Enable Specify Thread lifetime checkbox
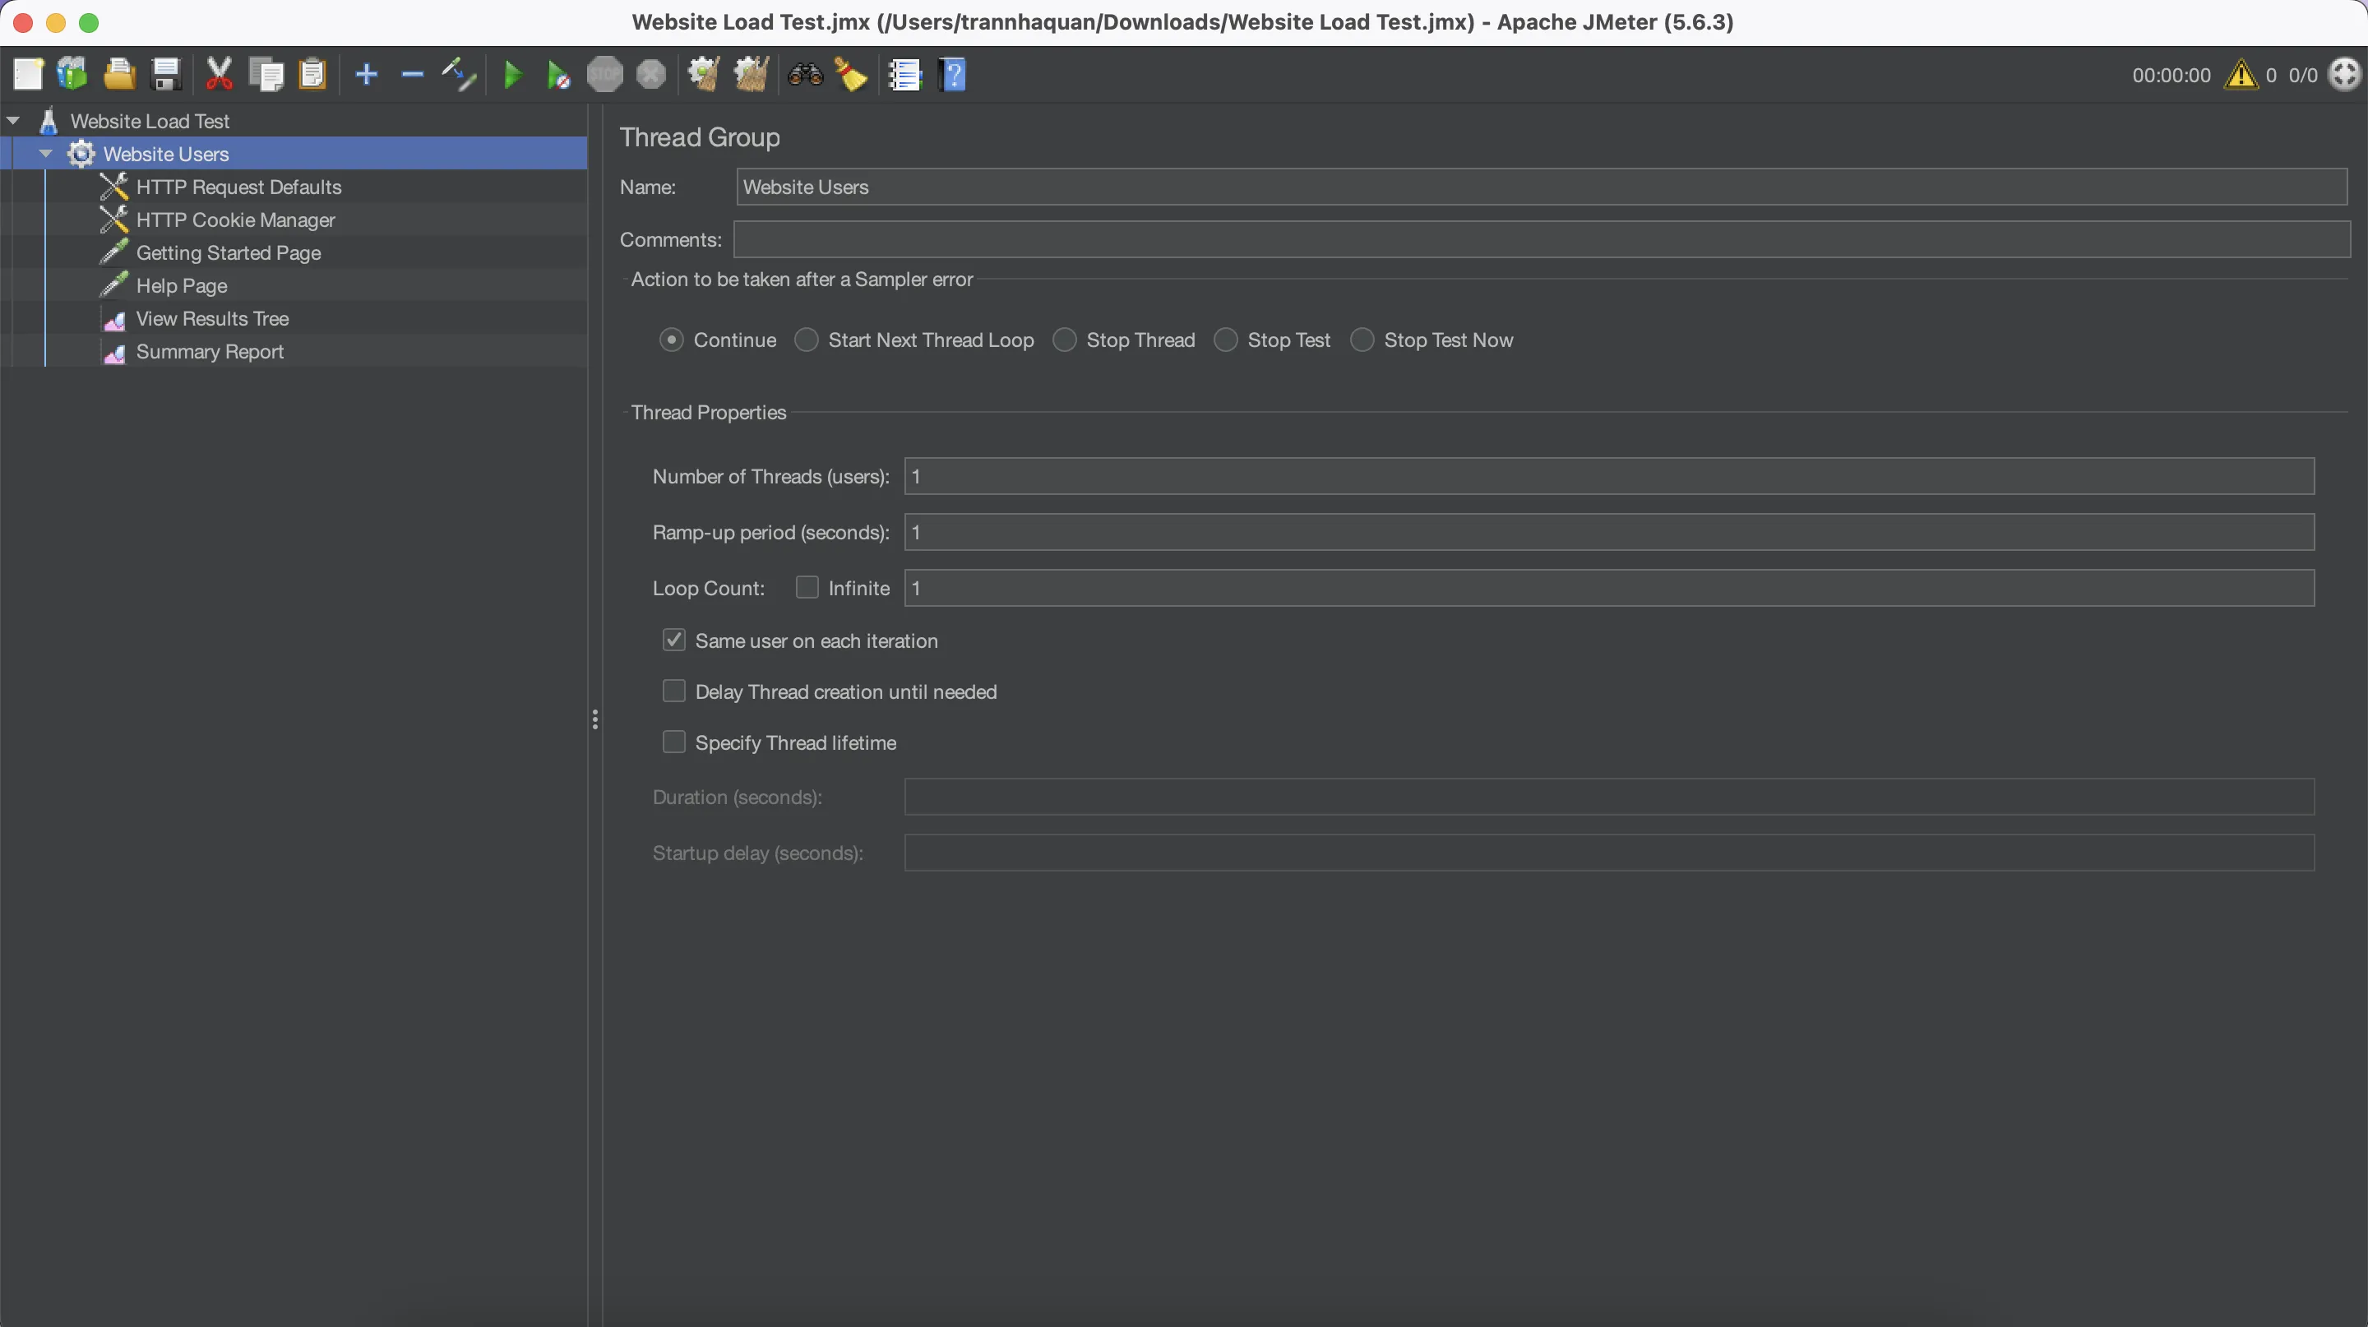This screenshot has height=1327, width=2368. point(674,742)
